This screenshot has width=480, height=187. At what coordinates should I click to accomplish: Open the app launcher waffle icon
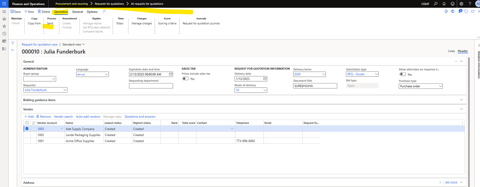tap(4, 4)
